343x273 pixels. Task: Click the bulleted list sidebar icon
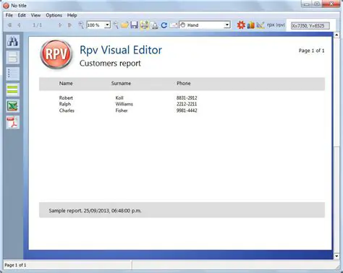12,74
